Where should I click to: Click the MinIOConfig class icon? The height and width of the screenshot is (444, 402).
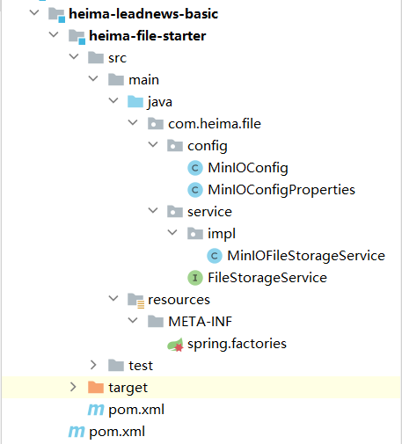195,168
